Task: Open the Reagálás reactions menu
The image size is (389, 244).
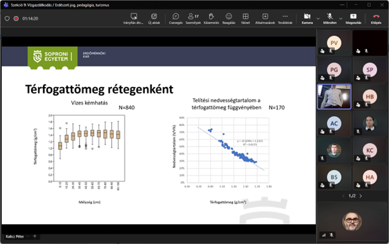Action: 229,19
